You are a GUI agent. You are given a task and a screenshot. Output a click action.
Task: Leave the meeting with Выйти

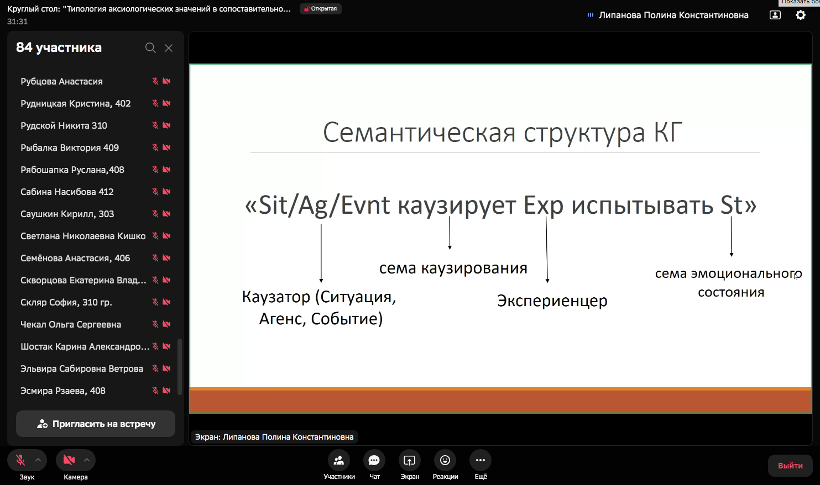pos(790,466)
